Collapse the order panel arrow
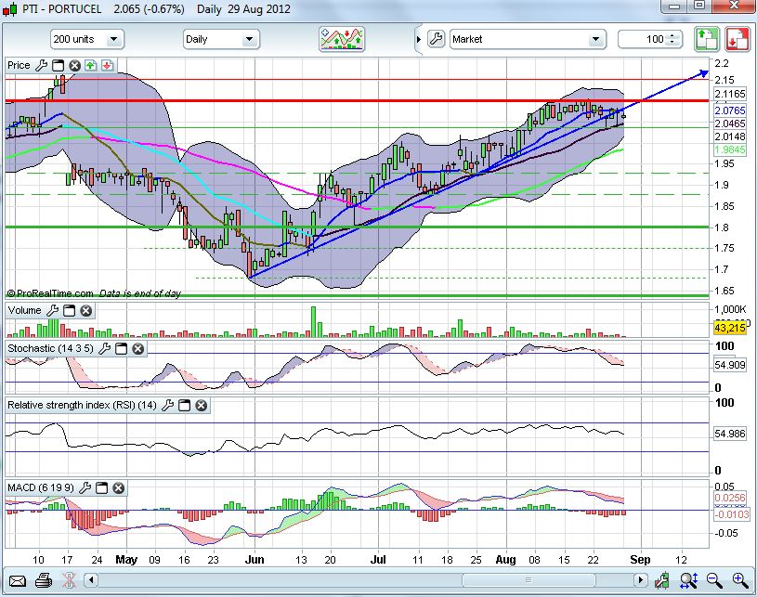 pos(419,39)
